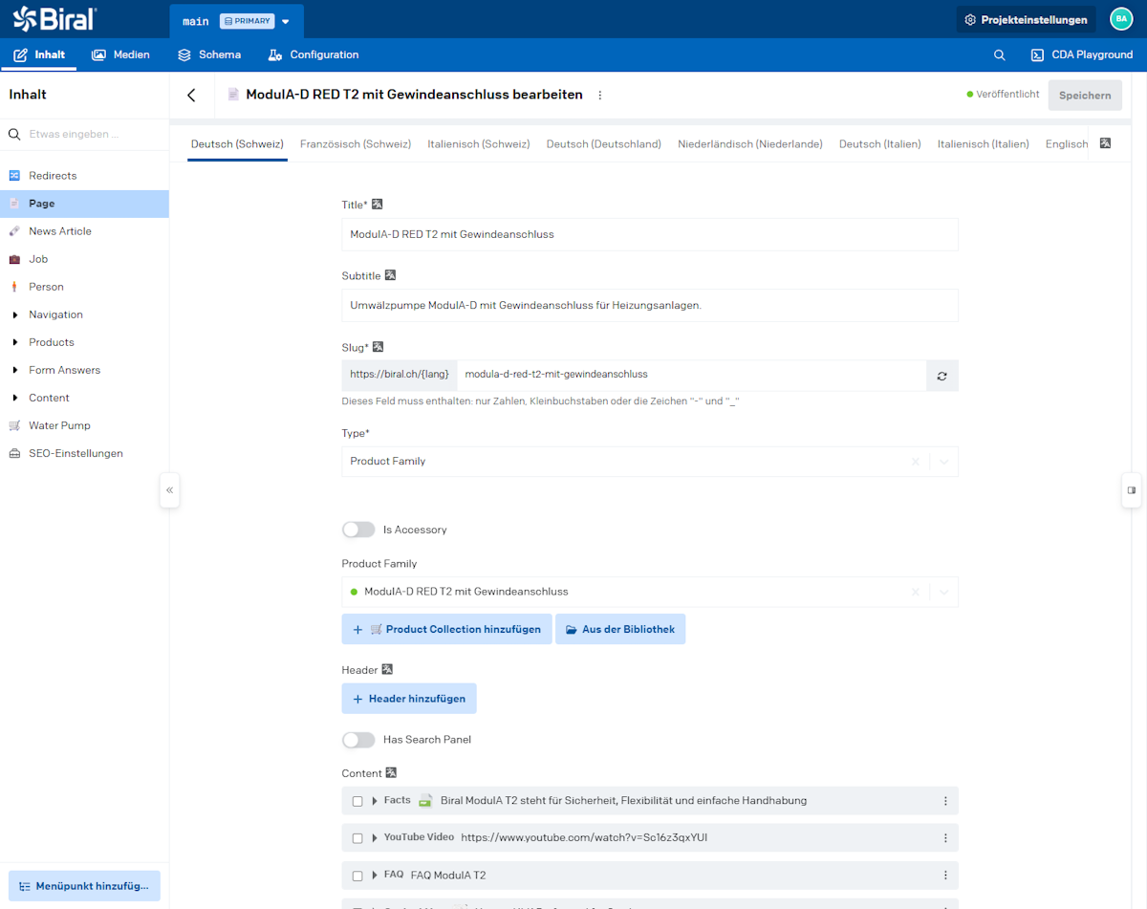Click into the Slug input field
This screenshot has width=1147, height=909.
pyautogui.click(x=691, y=376)
